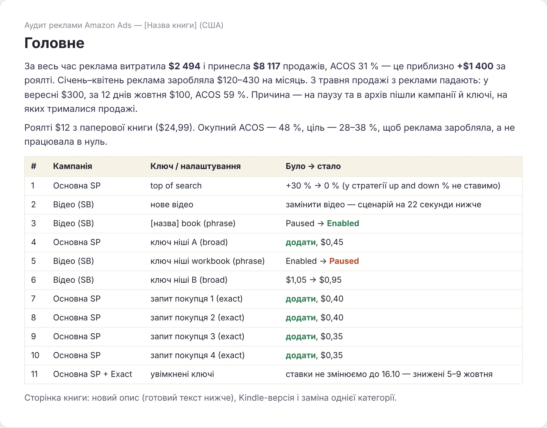Click the "Було → стало" column header
Screen dimensions: 547x428
tap(313, 166)
